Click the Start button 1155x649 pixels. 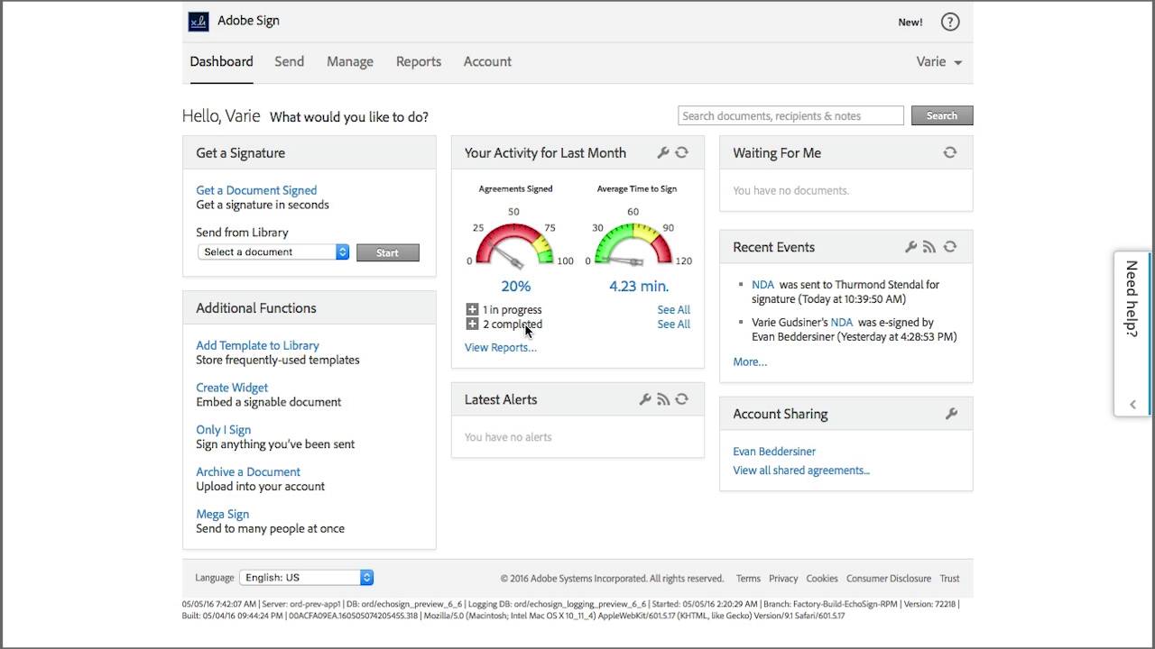[388, 252]
